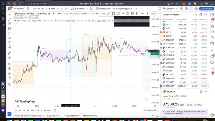Open the Редактор Pine tab
215x121 pixels.
53,116
